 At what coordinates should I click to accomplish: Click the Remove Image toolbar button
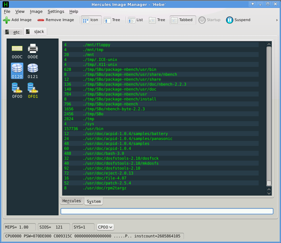pos(56,20)
